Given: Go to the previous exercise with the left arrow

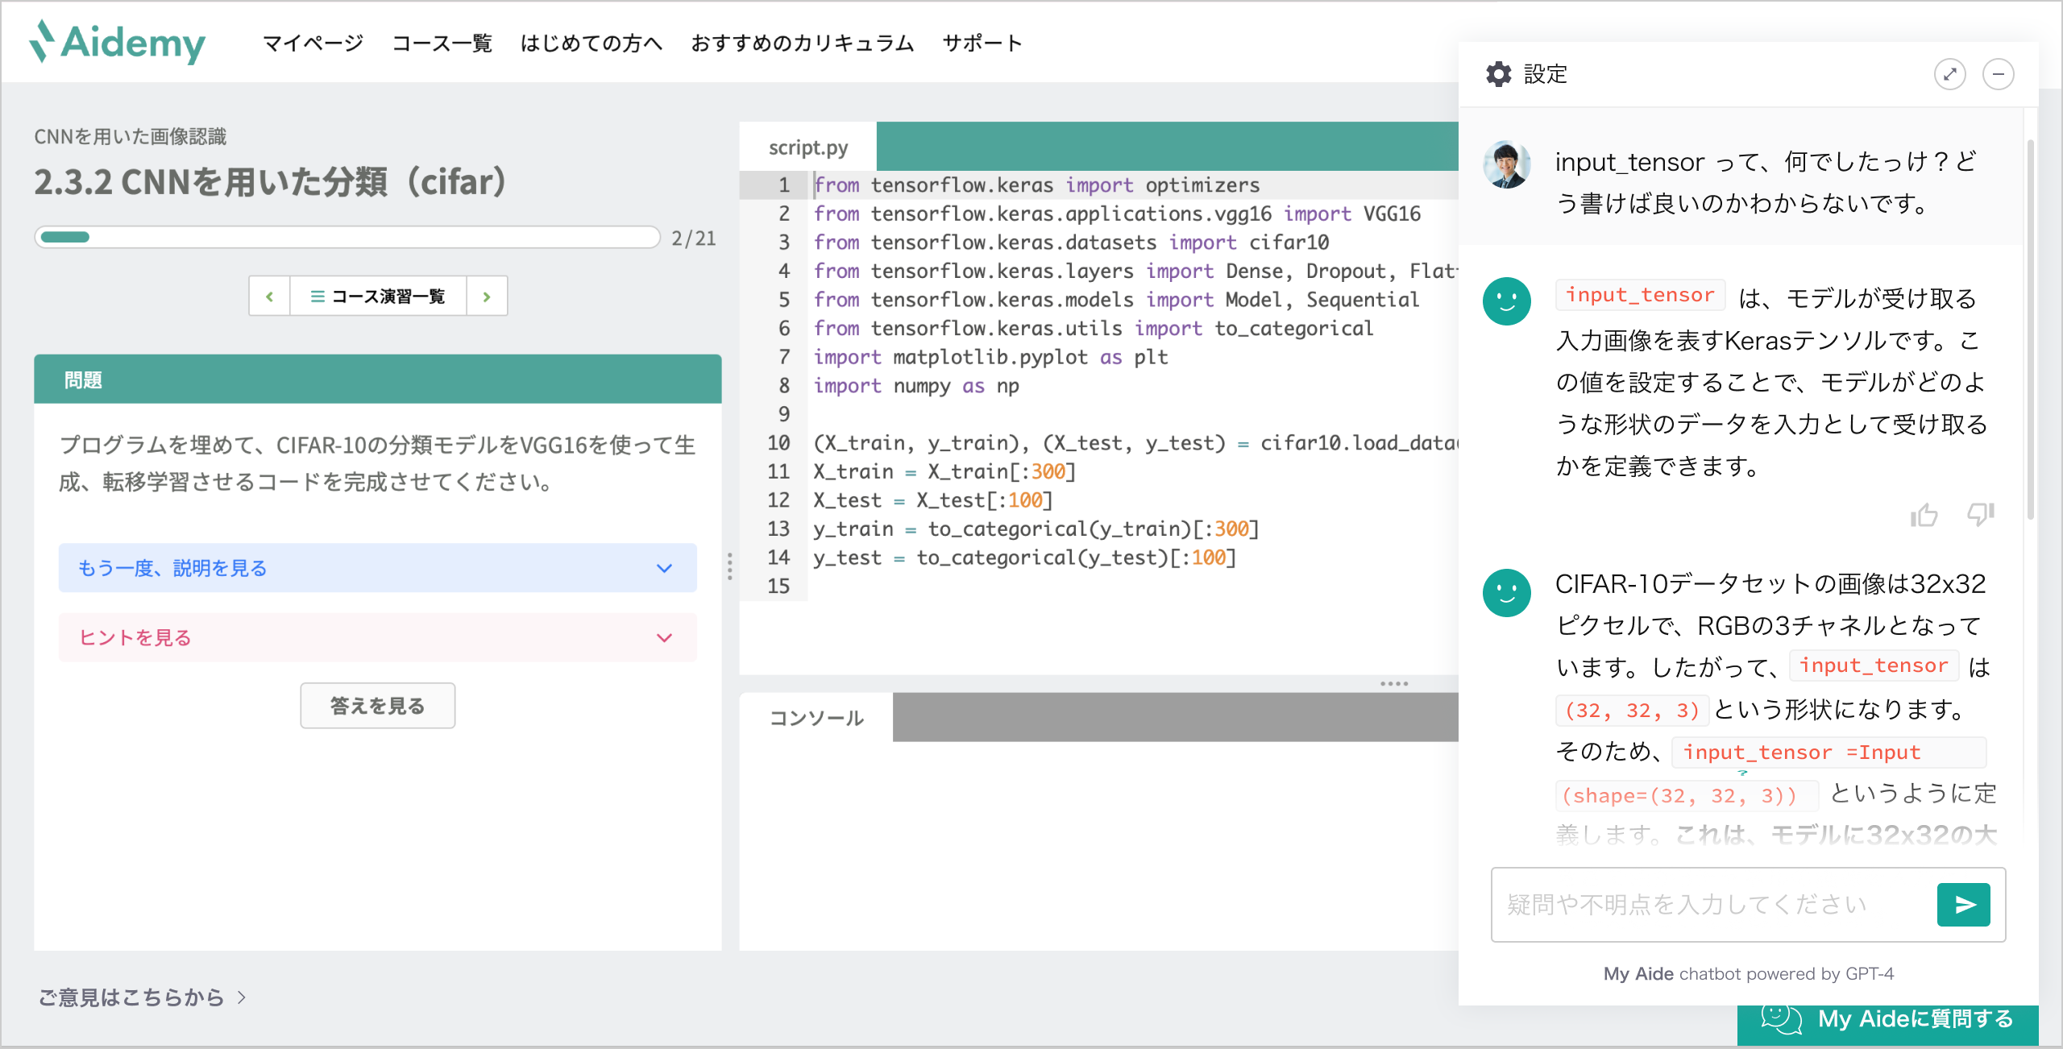Looking at the screenshot, I should (x=269, y=296).
